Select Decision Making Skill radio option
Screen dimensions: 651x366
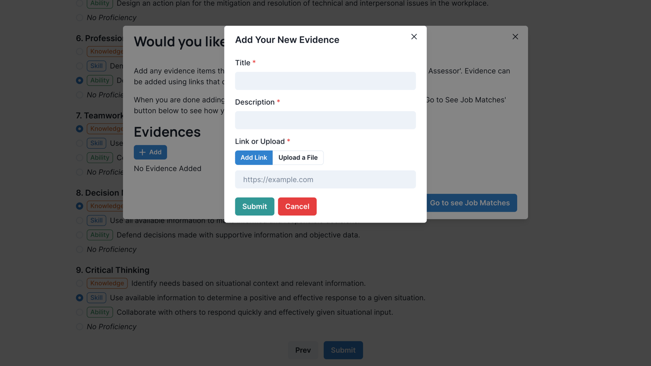coord(80,221)
